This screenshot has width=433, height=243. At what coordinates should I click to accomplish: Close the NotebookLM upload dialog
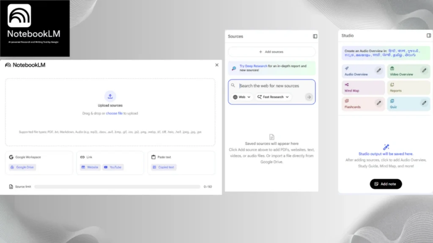click(217, 65)
